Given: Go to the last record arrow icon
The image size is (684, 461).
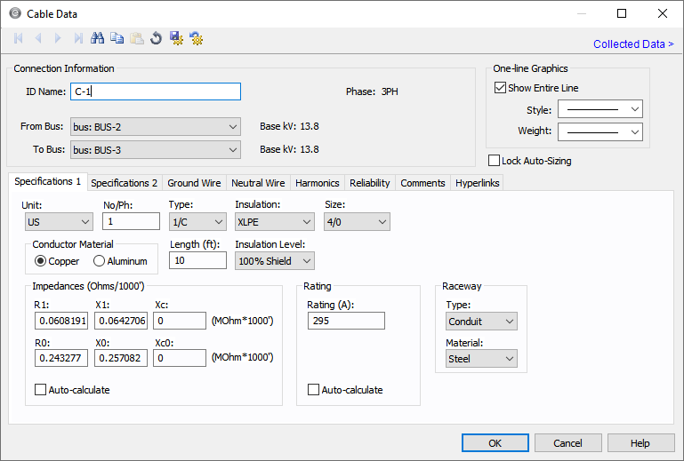Looking at the screenshot, I should [x=78, y=38].
